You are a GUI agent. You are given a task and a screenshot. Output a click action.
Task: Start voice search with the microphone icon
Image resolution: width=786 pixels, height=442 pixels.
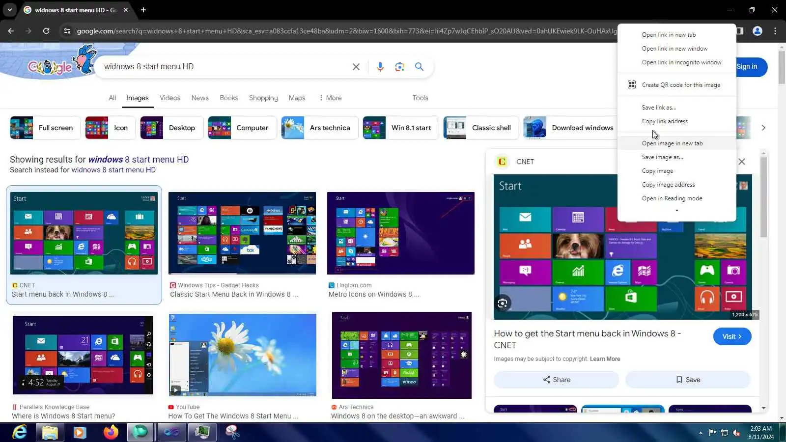tap(380, 67)
